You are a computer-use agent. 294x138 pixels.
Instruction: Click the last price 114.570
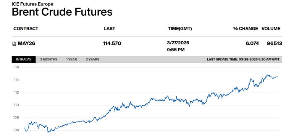[x=112, y=44]
